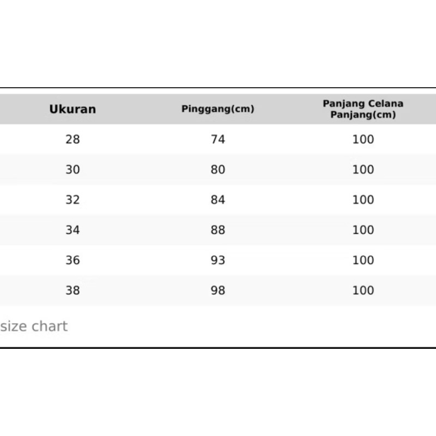Click the Ukuran column header
This screenshot has width=436, height=436.
coord(72,109)
